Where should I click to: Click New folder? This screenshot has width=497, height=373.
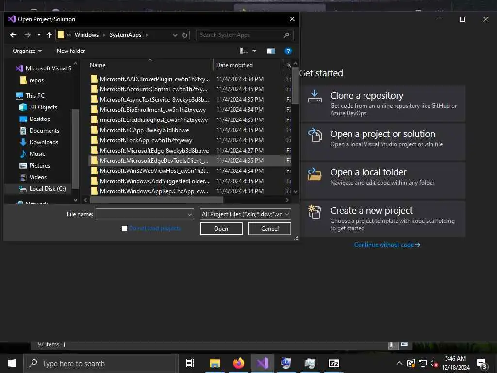[x=71, y=51]
